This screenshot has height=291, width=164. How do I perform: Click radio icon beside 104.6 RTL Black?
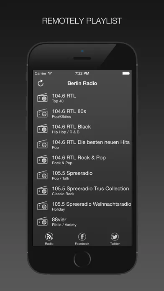click(42, 128)
